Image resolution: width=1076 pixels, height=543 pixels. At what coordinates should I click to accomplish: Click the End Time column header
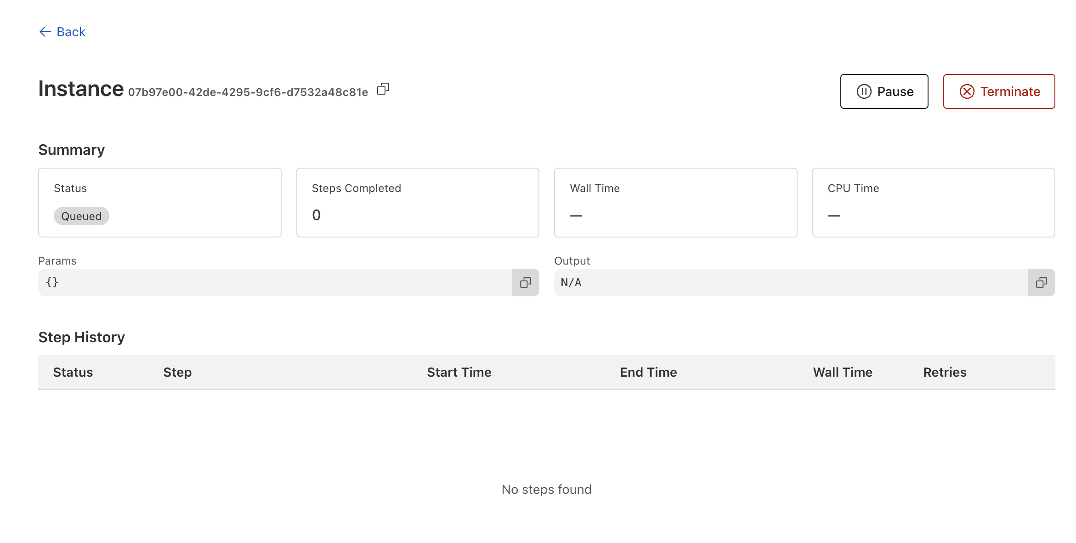(648, 372)
